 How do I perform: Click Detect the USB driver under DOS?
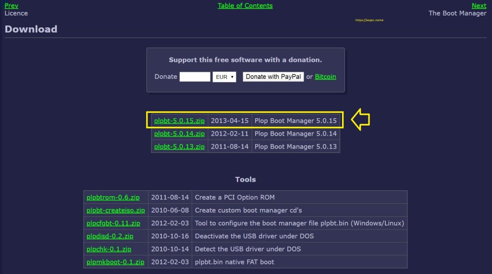[248, 249]
